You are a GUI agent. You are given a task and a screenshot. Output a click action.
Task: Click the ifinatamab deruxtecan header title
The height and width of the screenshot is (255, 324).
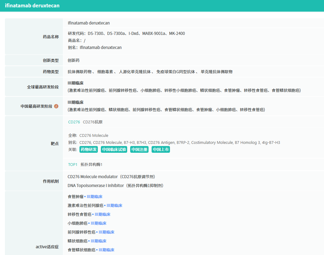(32, 6)
